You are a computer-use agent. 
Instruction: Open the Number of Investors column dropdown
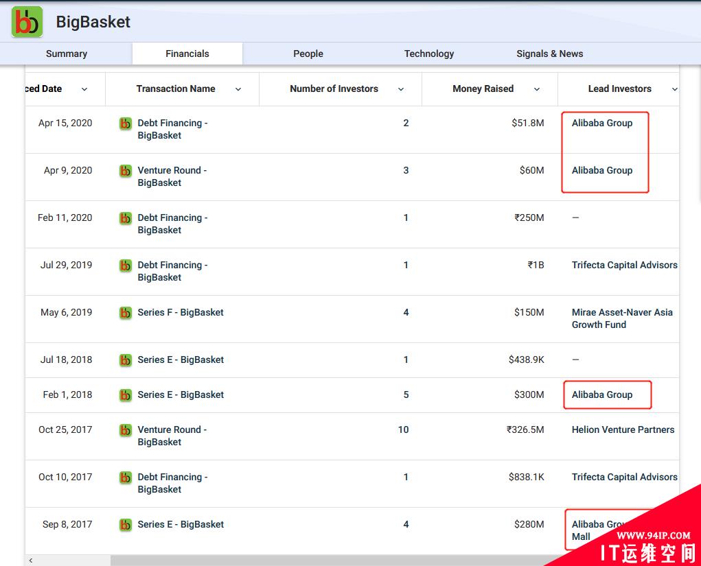click(x=401, y=89)
